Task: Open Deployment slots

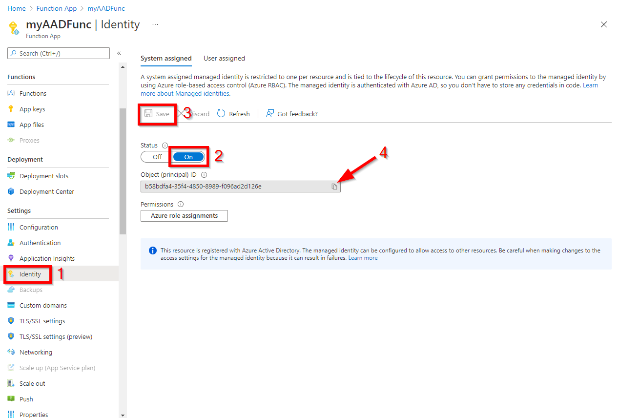Action: point(44,176)
